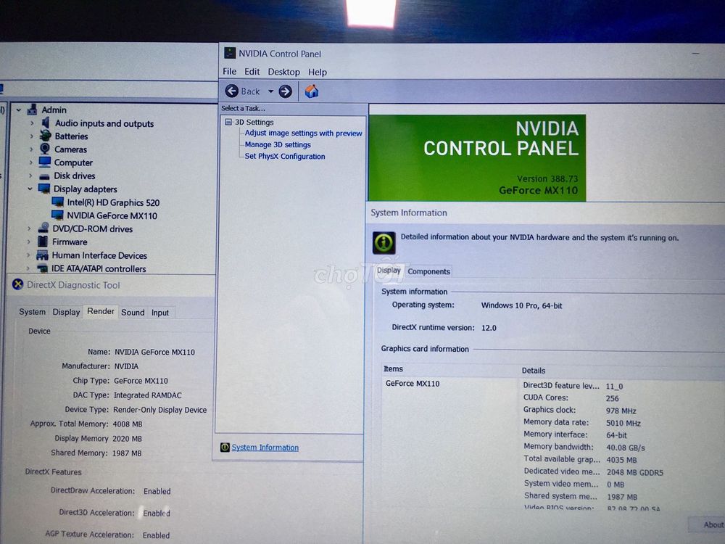The width and height of the screenshot is (725, 544).
Task: Click the Human Interface Devices icon
Action: point(42,255)
